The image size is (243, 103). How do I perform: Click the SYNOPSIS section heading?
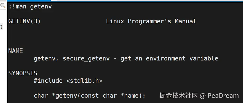(23, 73)
